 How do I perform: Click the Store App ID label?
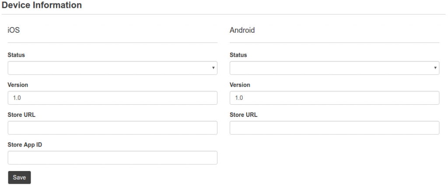coord(25,145)
